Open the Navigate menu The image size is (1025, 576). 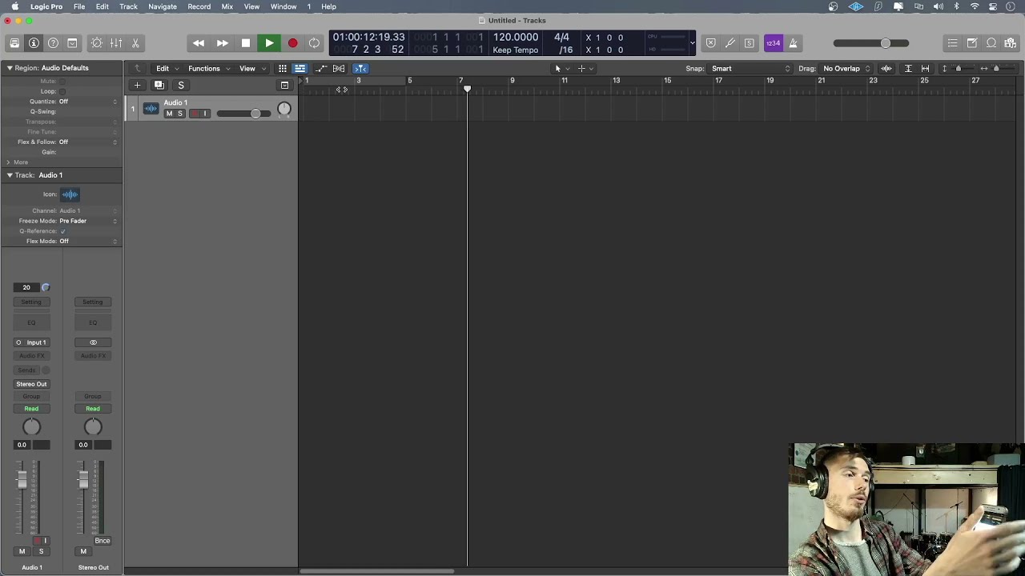coord(163,6)
